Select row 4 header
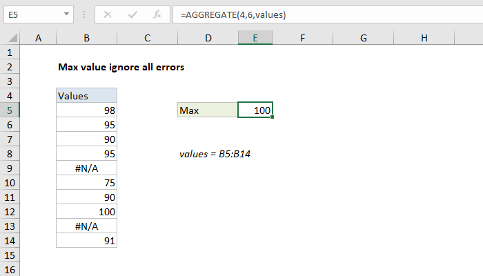 (x=10, y=96)
